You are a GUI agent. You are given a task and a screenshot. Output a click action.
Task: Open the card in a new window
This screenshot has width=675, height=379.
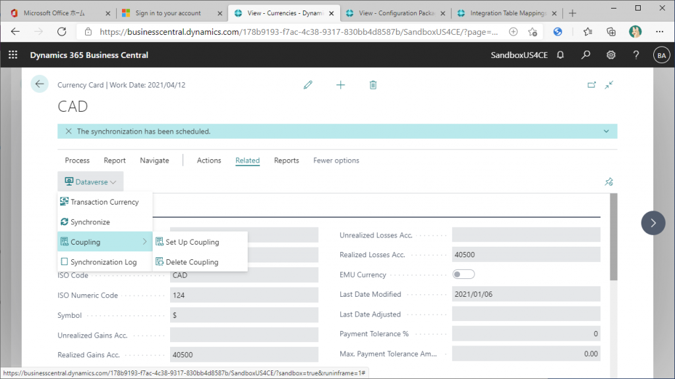click(591, 85)
